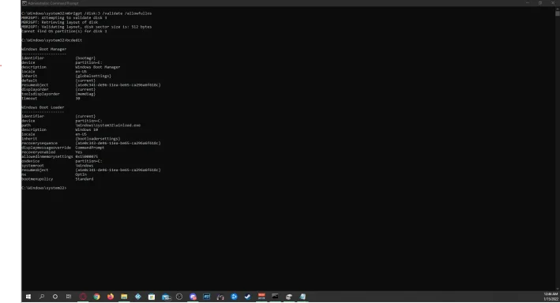Click the \Windows\system32\winload.exe path value
560x303 pixels.
108,125
